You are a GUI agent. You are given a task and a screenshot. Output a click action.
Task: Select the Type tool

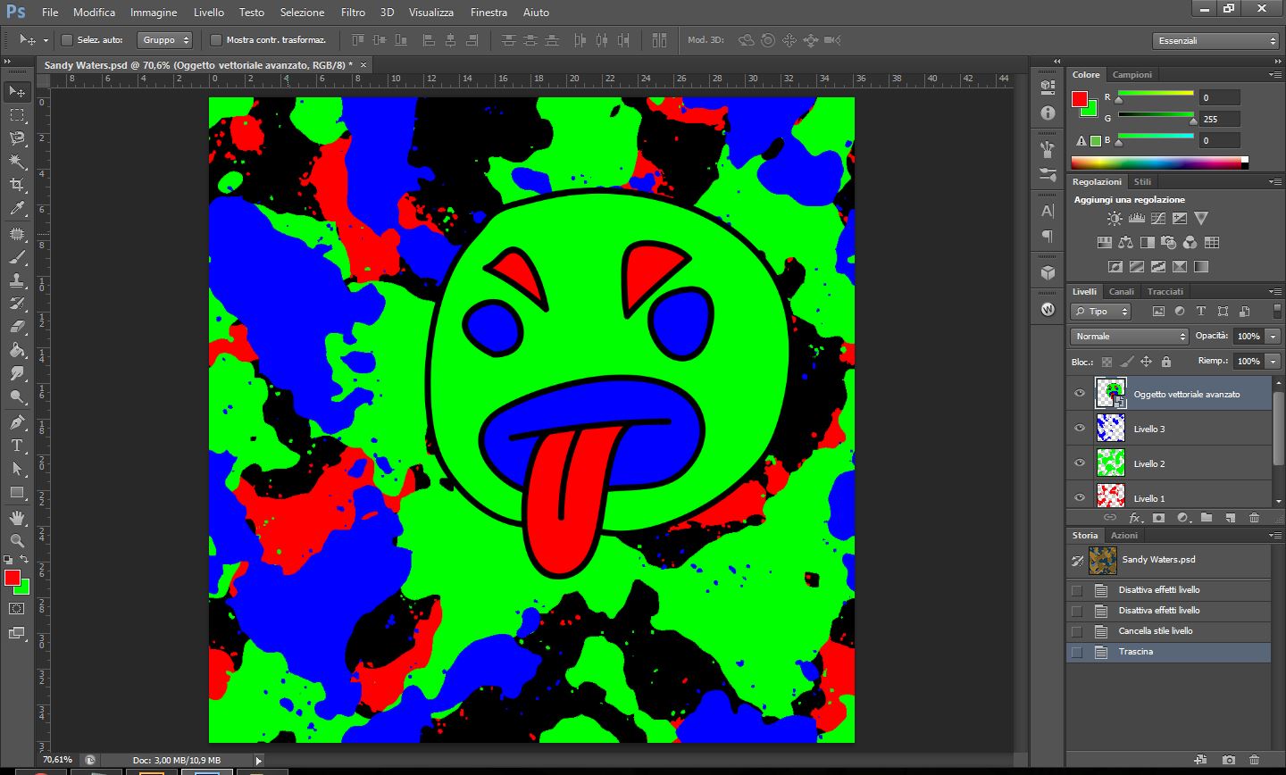pyautogui.click(x=17, y=445)
